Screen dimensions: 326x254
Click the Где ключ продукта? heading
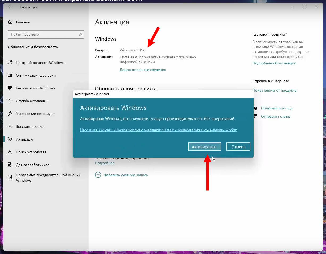click(270, 34)
